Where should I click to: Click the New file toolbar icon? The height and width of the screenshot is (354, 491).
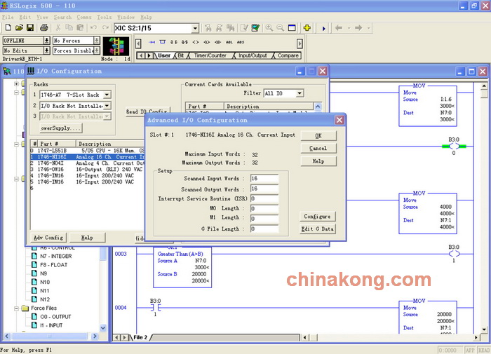point(8,28)
